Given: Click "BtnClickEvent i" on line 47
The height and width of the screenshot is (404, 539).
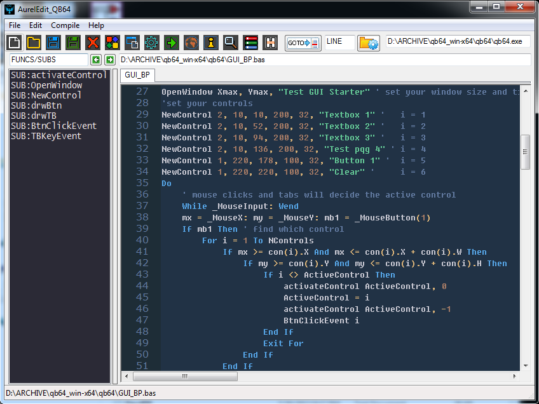Looking at the screenshot, I should click(322, 321).
